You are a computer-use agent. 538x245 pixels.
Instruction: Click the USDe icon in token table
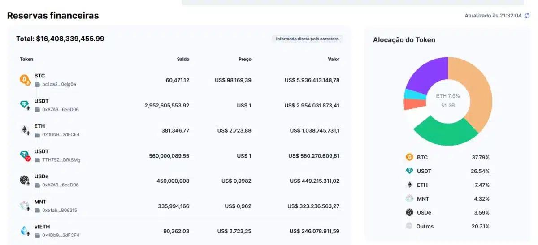click(x=25, y=181)
